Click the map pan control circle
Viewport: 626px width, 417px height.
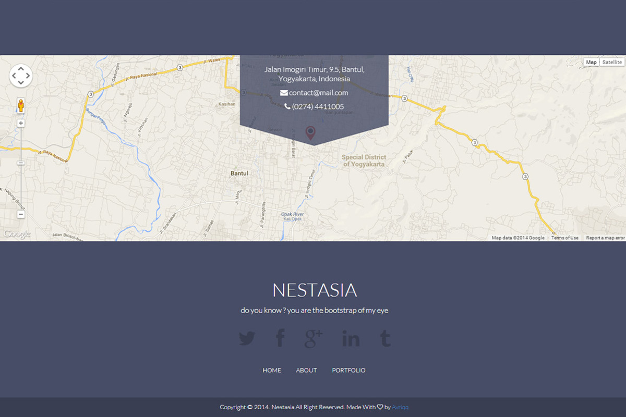tap(21, 76)
